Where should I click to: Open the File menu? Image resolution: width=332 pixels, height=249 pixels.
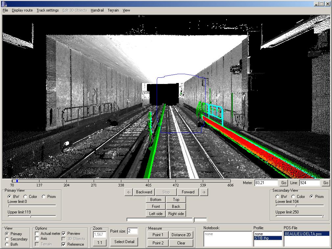[x=5, y=10]
